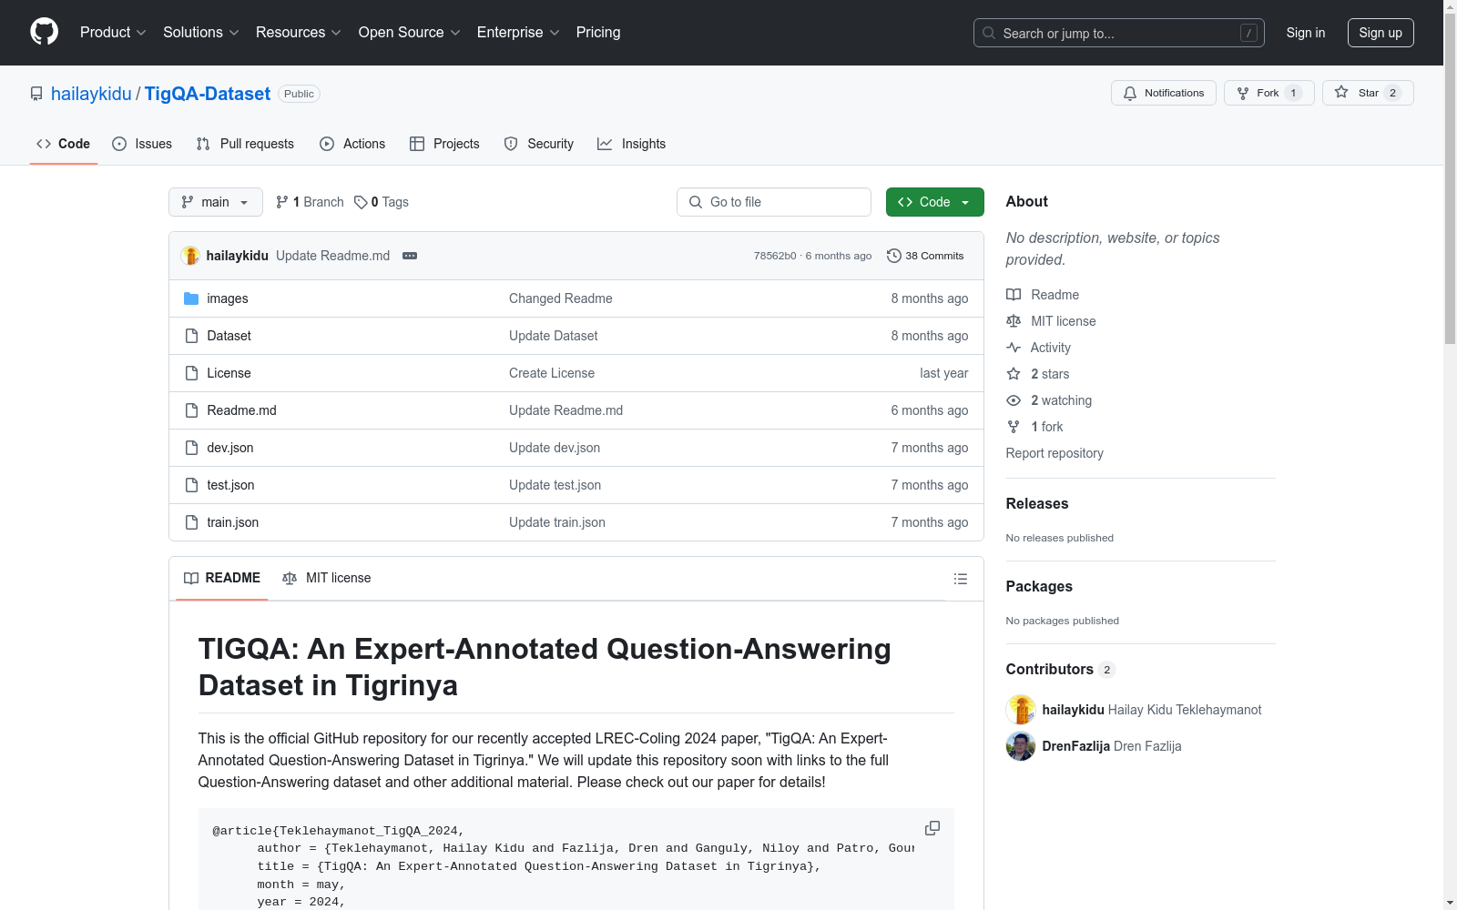
Task: Open hailaykidu contributor avatar
Action: point(1021,710)
